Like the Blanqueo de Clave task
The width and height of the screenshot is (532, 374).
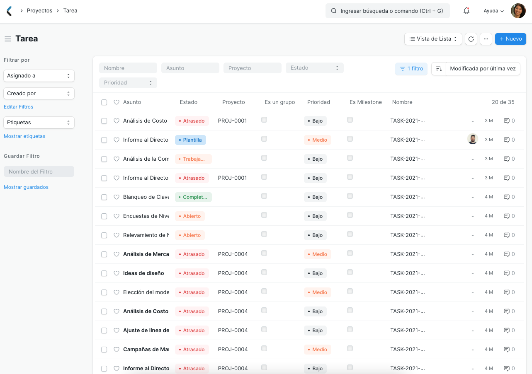coord(117,197)
